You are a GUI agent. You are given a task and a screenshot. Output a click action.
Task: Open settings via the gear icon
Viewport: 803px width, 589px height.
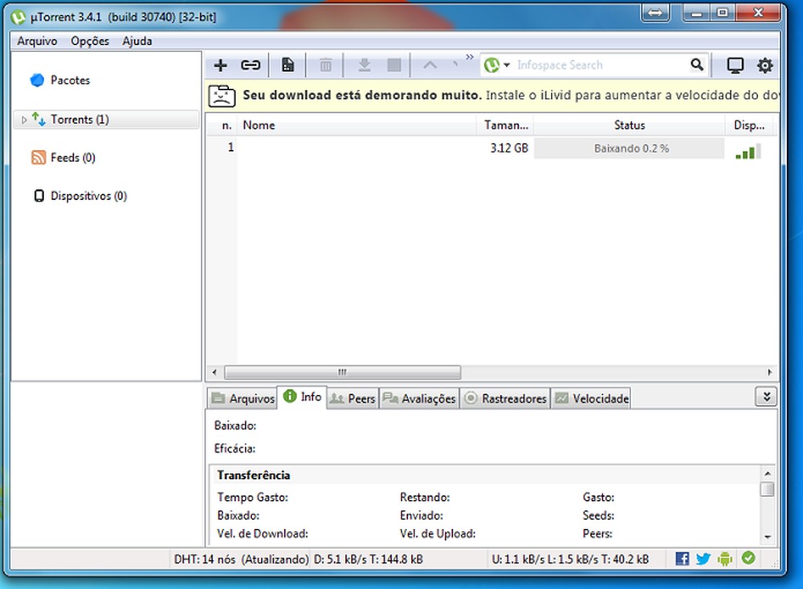click(x=764, y=65)
